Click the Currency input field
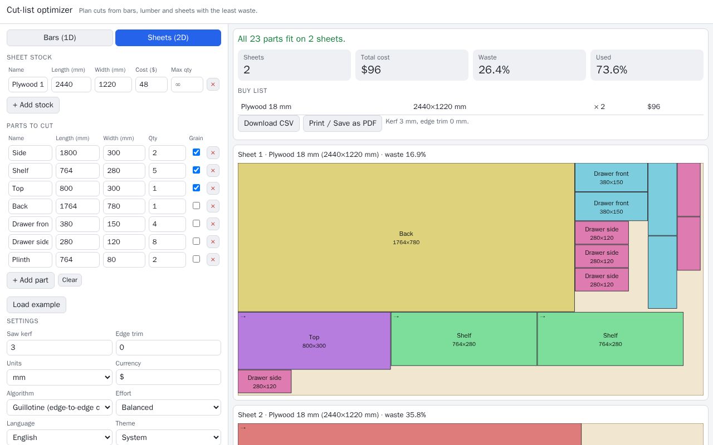The image size is (713, 445). 168,377
